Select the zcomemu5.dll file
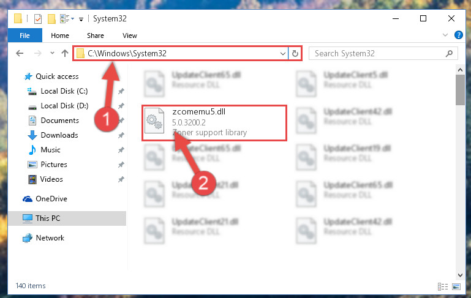This screenshot has height=298, width=471. pos(214,123)
